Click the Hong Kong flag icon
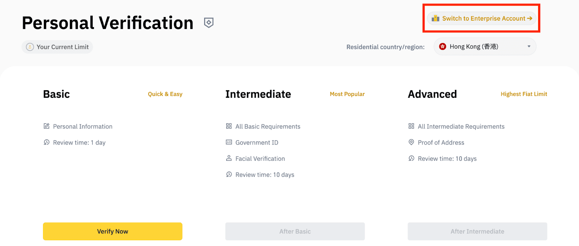The height and width of the screenshot is (246, 579). point(442,47)
